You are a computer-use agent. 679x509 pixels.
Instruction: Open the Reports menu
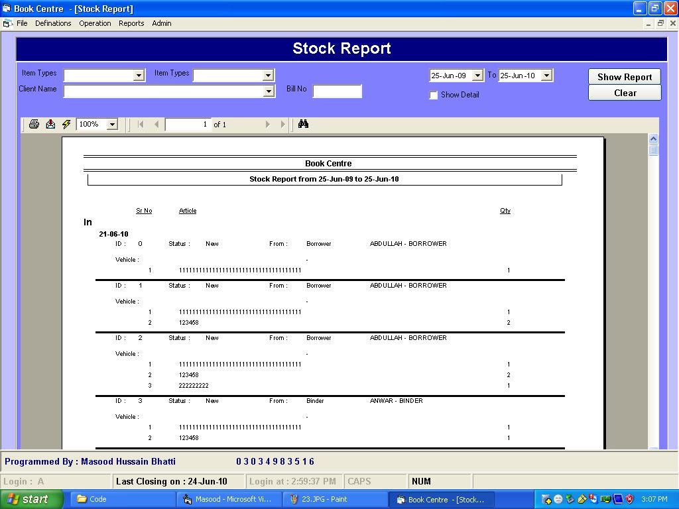click(131, 23)
